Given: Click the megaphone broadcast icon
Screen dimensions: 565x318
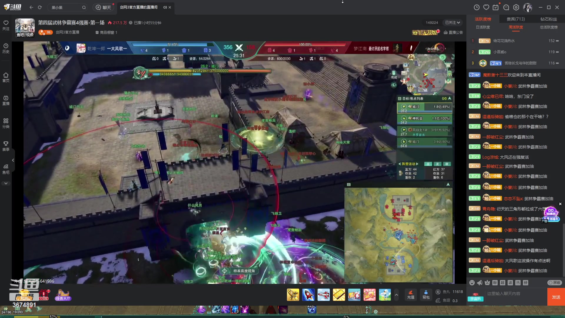Looking at the screenshot, I should (480, 283).
